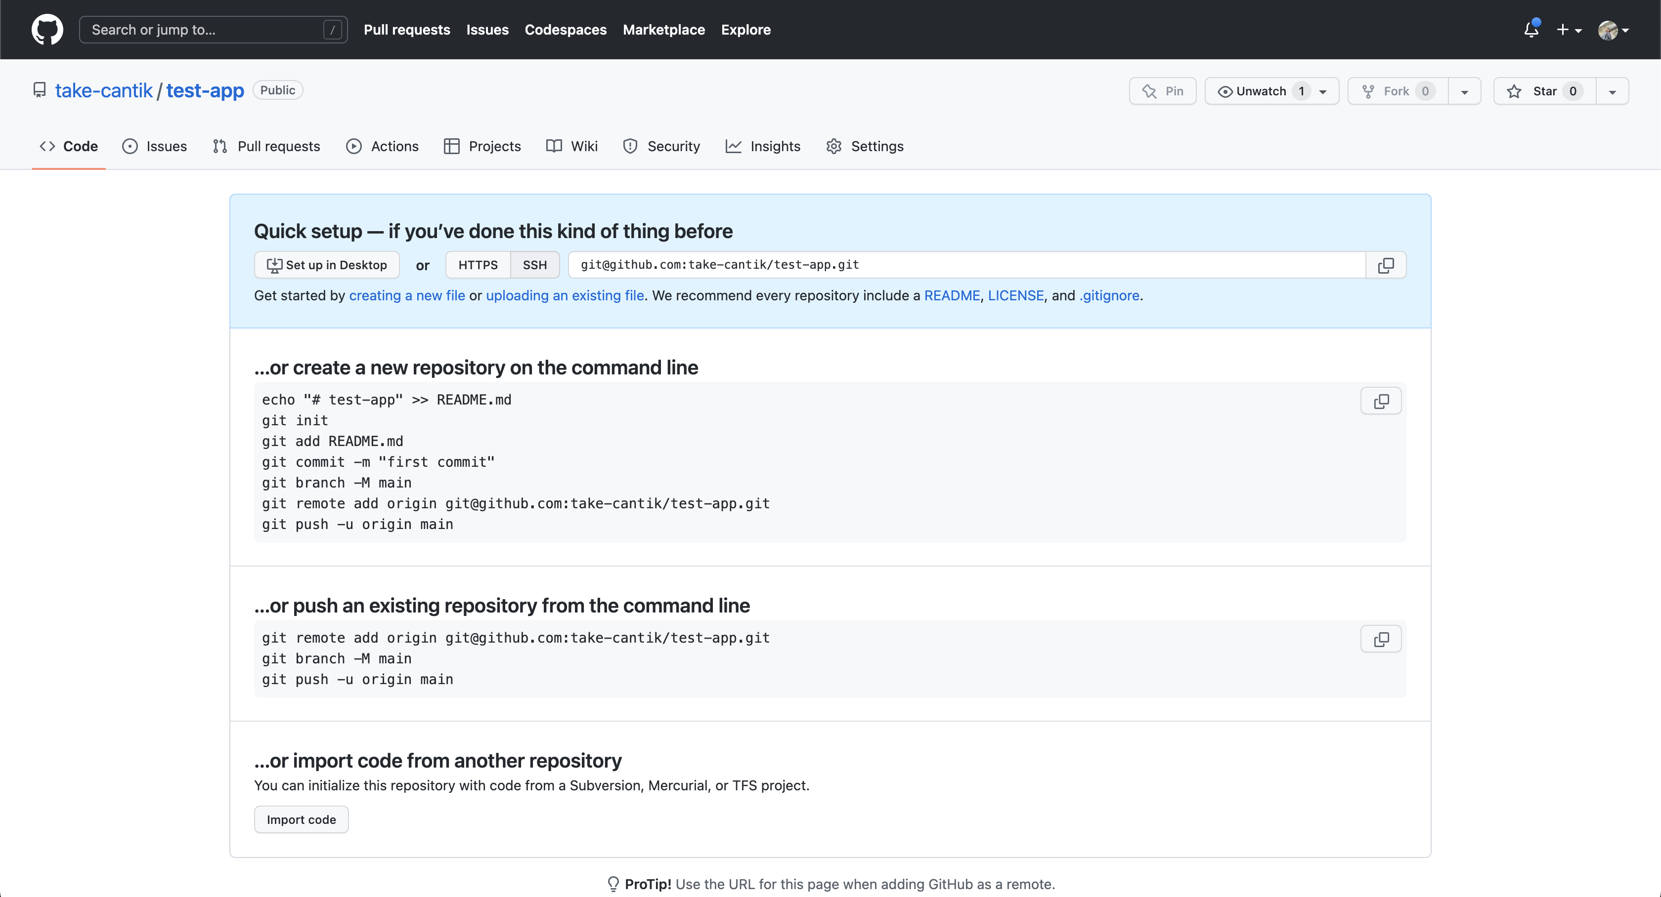This screenshot has width=1661, height=897.
Task: Expand the Fork options dropdown arrow
Action: (x=1464, y=91)
